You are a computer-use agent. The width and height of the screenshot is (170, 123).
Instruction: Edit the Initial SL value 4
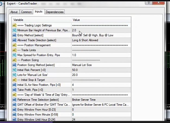[x=101, y=85]
